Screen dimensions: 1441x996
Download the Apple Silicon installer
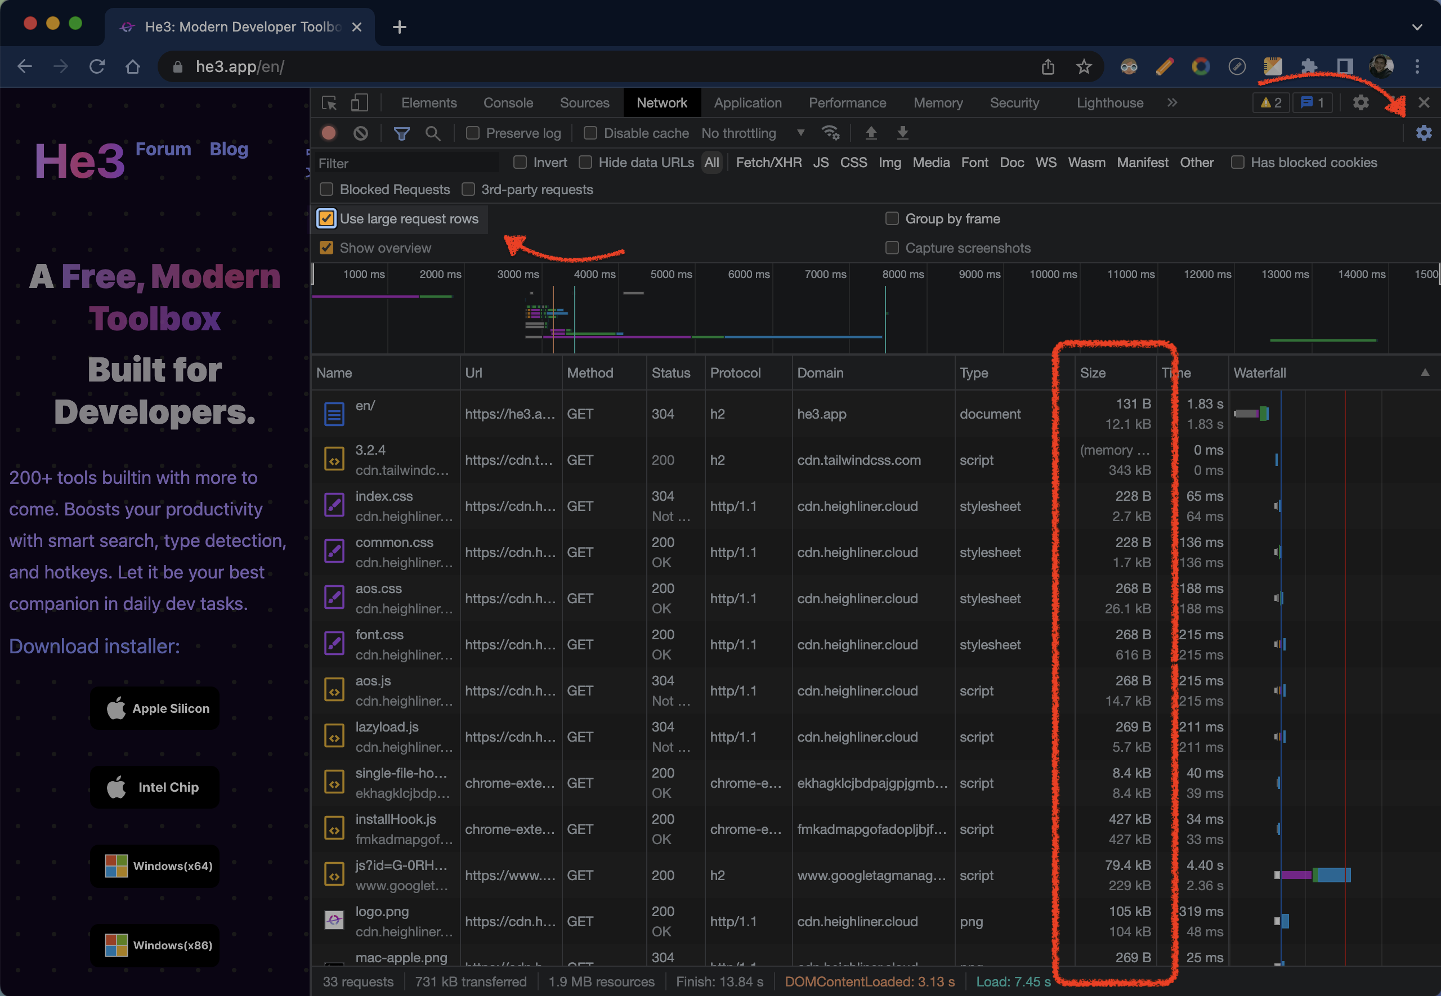(154, 708)
